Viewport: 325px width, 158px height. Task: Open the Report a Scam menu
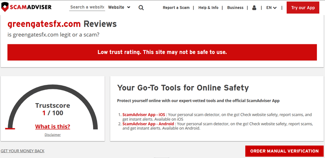176,8
